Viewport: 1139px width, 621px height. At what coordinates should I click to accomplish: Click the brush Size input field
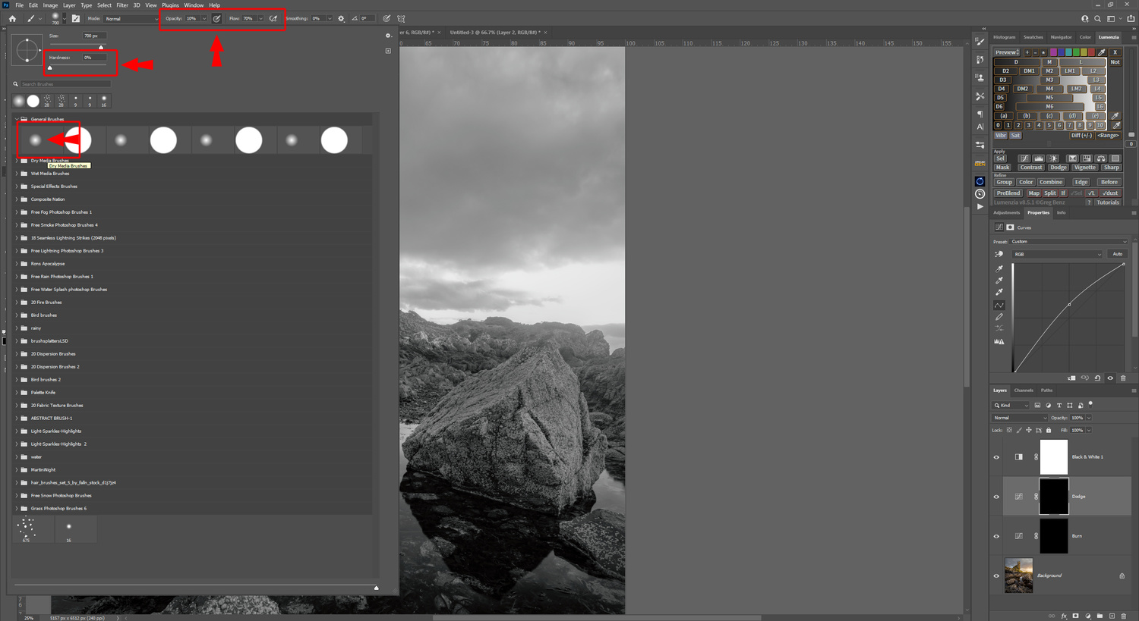point(94,36)
